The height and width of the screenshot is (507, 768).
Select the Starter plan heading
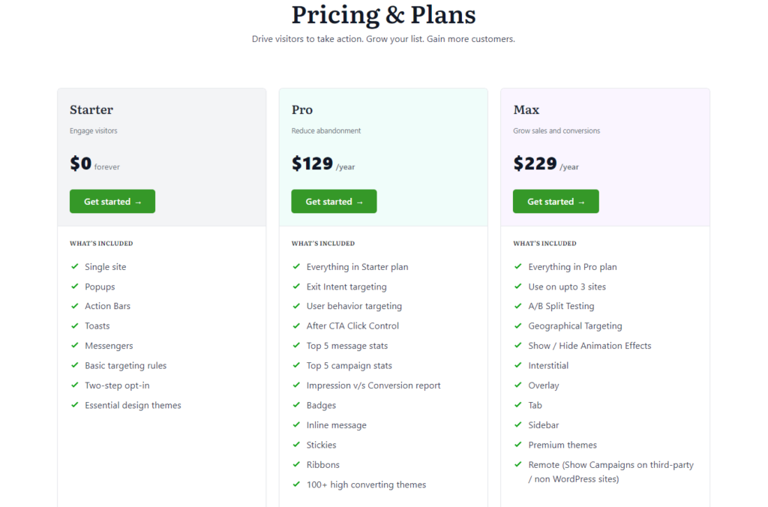point(91,109)
